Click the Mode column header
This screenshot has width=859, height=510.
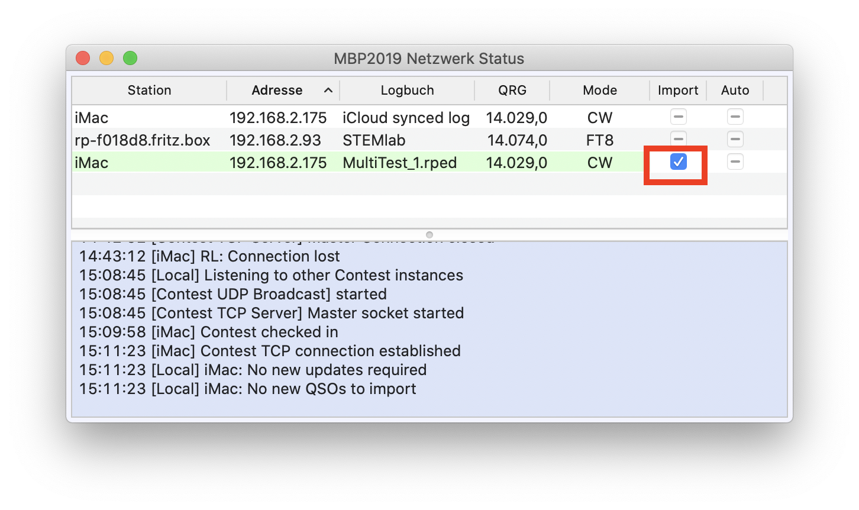click(599, 91)
